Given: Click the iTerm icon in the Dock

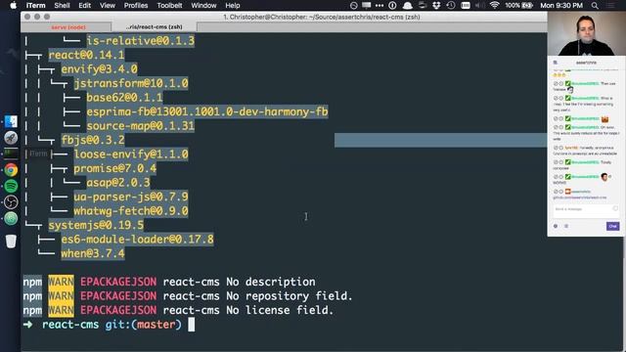Looking at the screenshot, I should coord(11,154).
